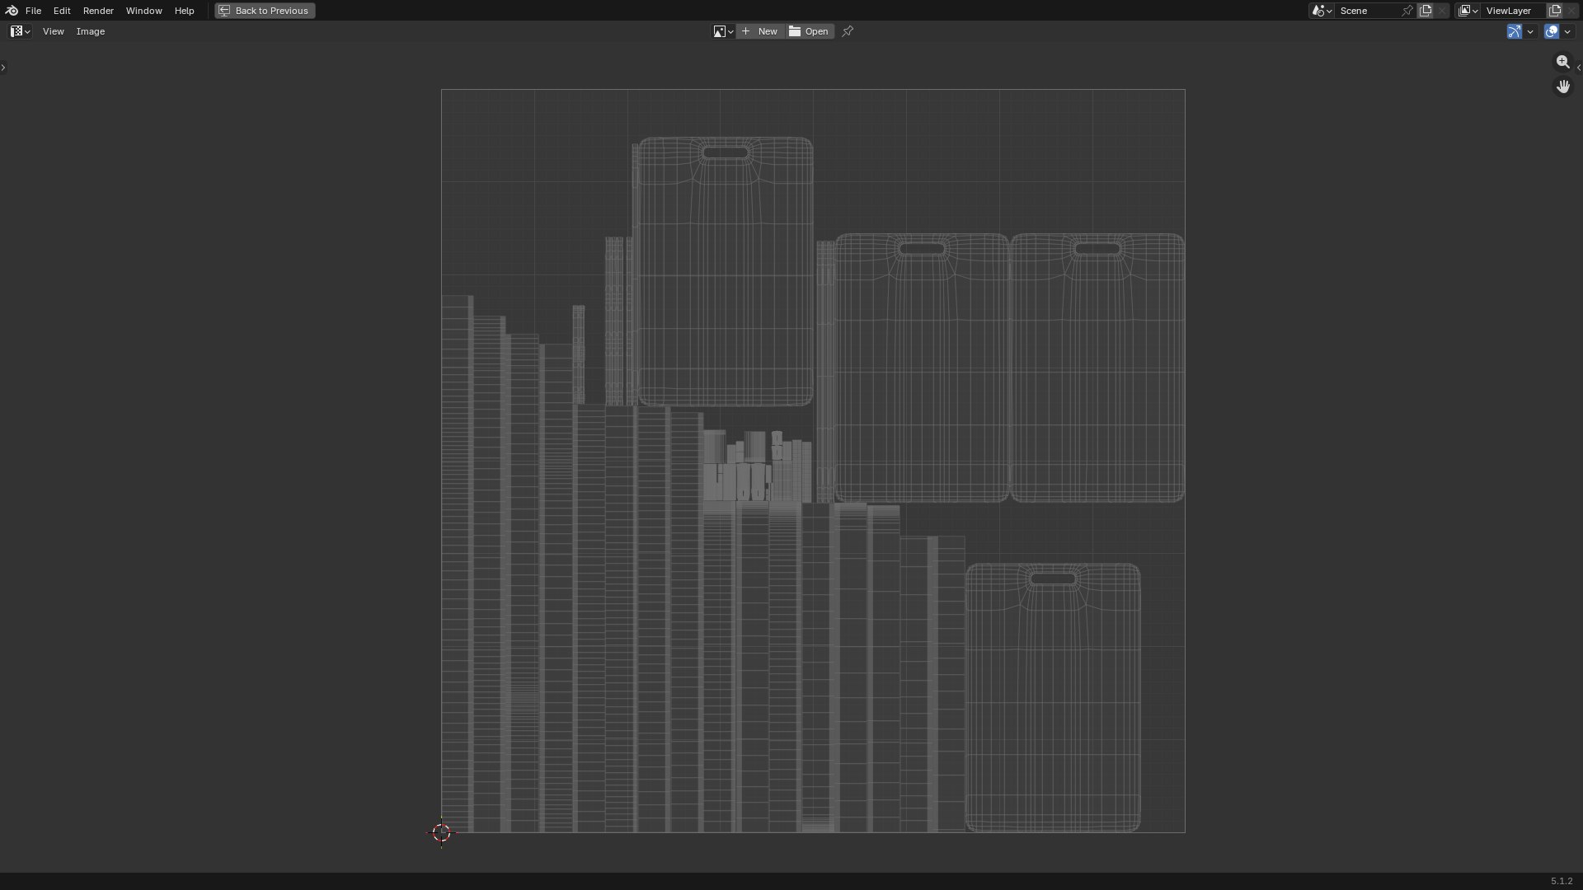Expand the left toolbar arrow
This screenshot has width=1583, height=890.
coord(3,68)
